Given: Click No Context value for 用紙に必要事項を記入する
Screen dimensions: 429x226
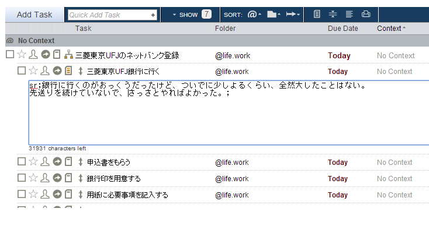Looking at the screenshot, I should tap(395, 195).
